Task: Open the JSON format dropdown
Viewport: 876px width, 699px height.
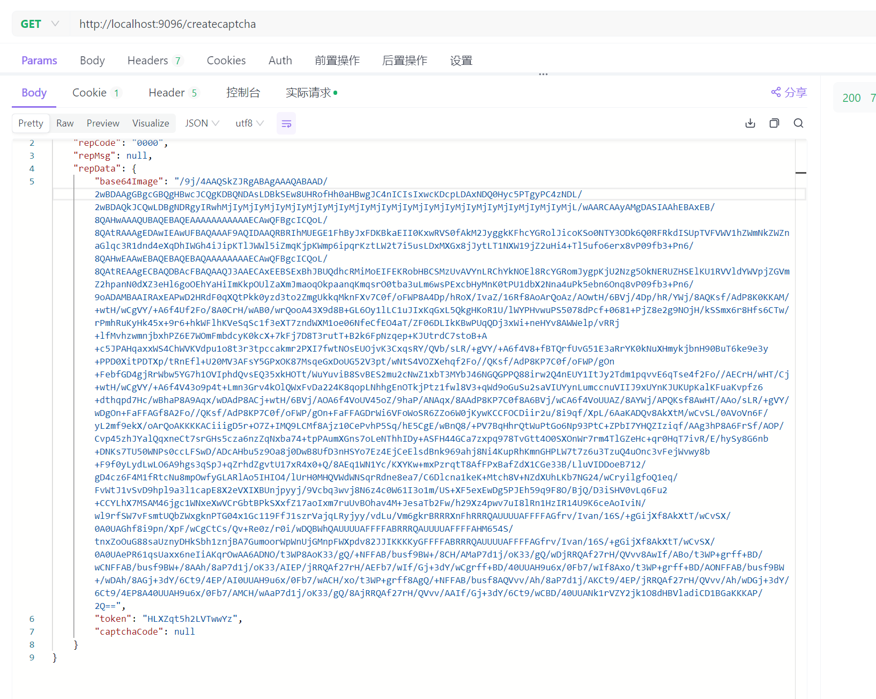Action: click(202, 123)
